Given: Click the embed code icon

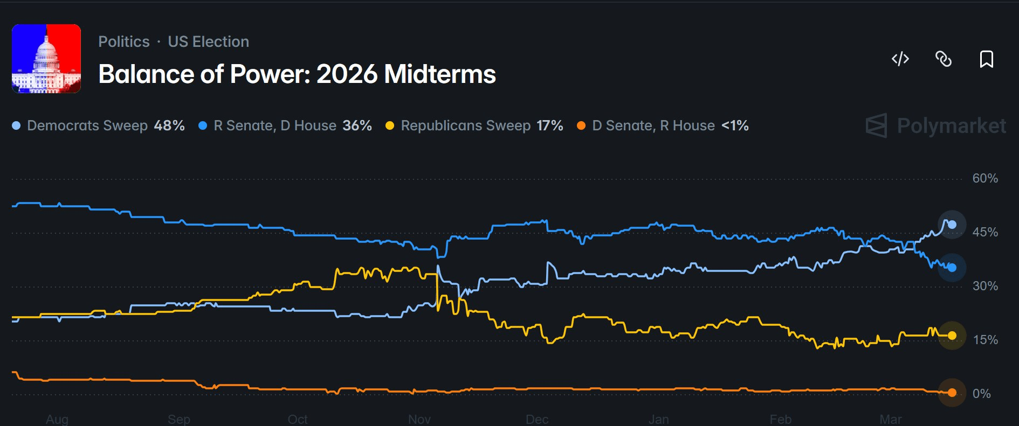Looking at the screenshot, I should tap(900, 59).
